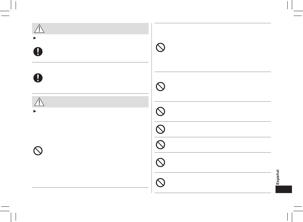Click the fifth prohibition icon in right column
Screen dimensions: 303x222
(x=160, y=145)
